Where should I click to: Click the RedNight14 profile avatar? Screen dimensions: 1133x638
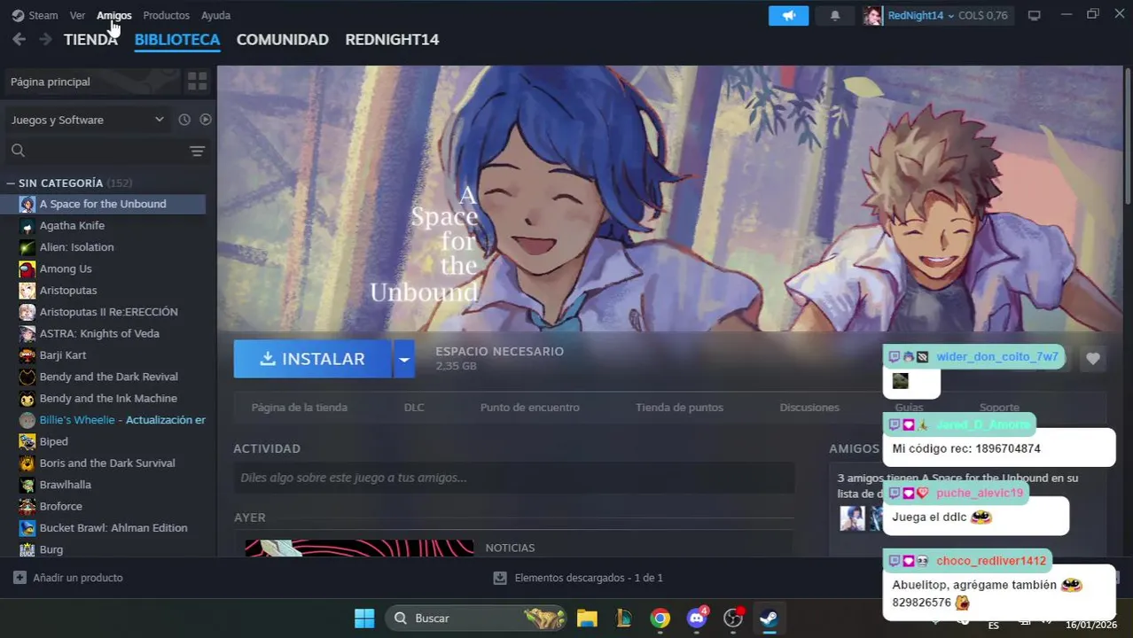point(872,15)
